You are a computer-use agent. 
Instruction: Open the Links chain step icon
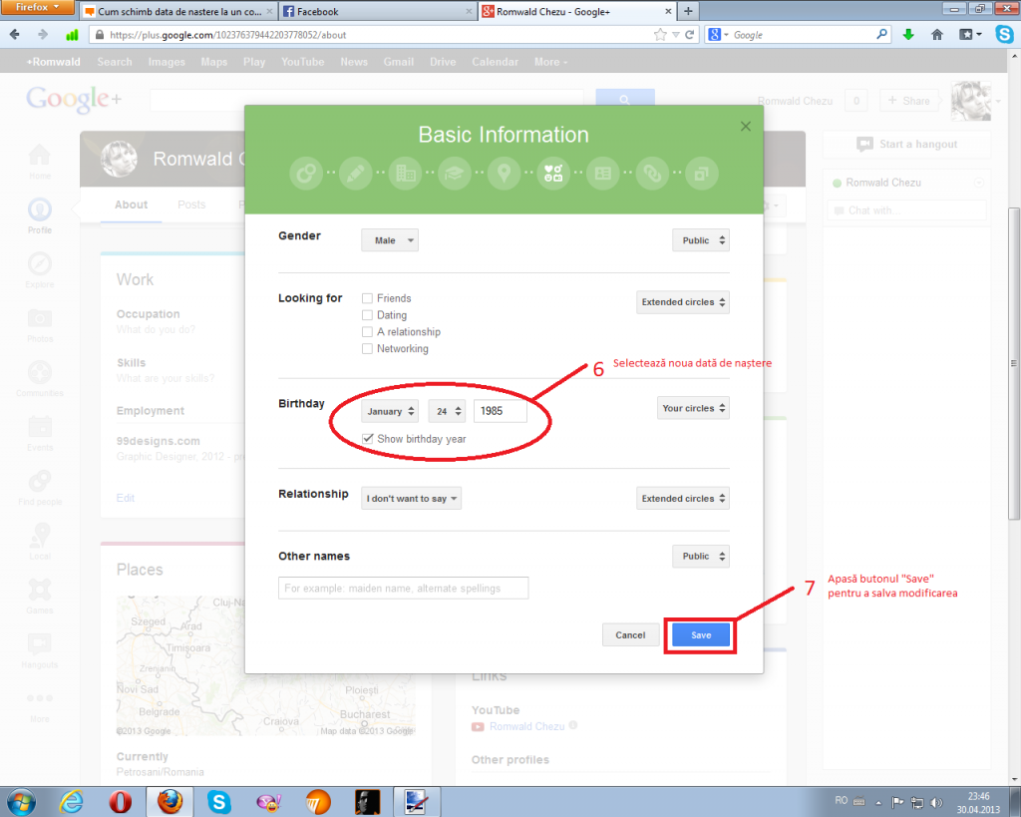pyautogui.click(x=652, y=174)
